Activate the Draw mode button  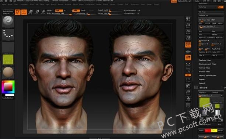[24, 12]
